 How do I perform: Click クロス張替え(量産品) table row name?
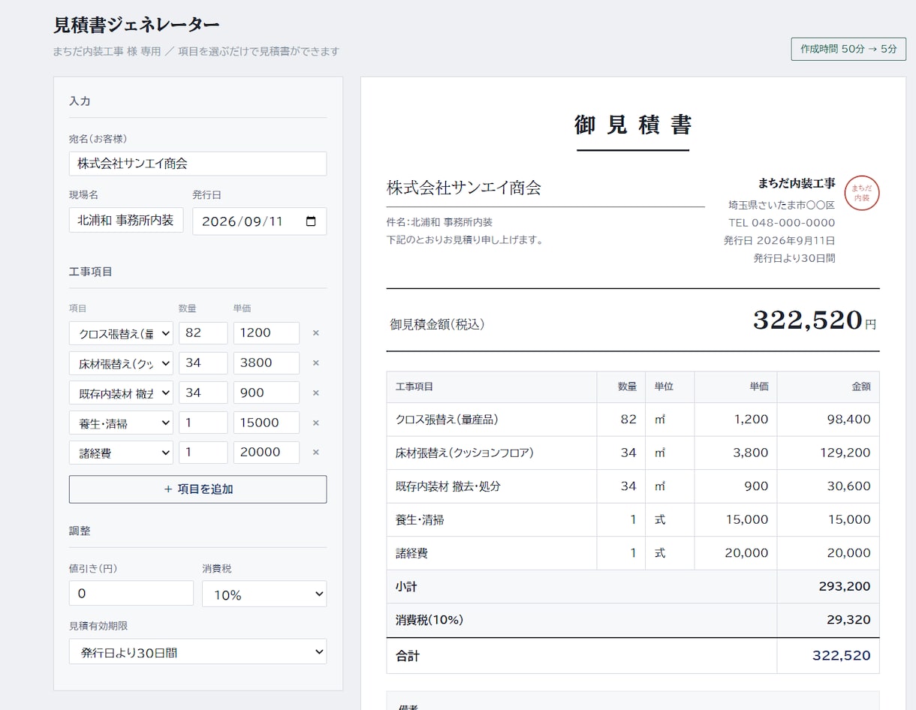(x=447, y=420)
